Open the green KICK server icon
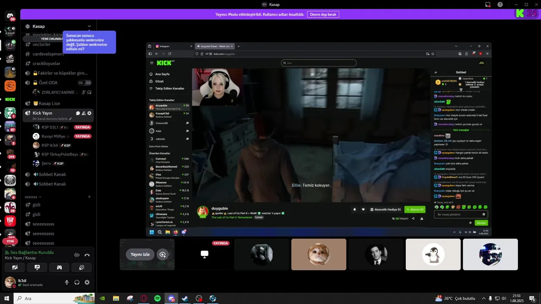This screenshot has width=541, height=304. click(x=10, y=99)
